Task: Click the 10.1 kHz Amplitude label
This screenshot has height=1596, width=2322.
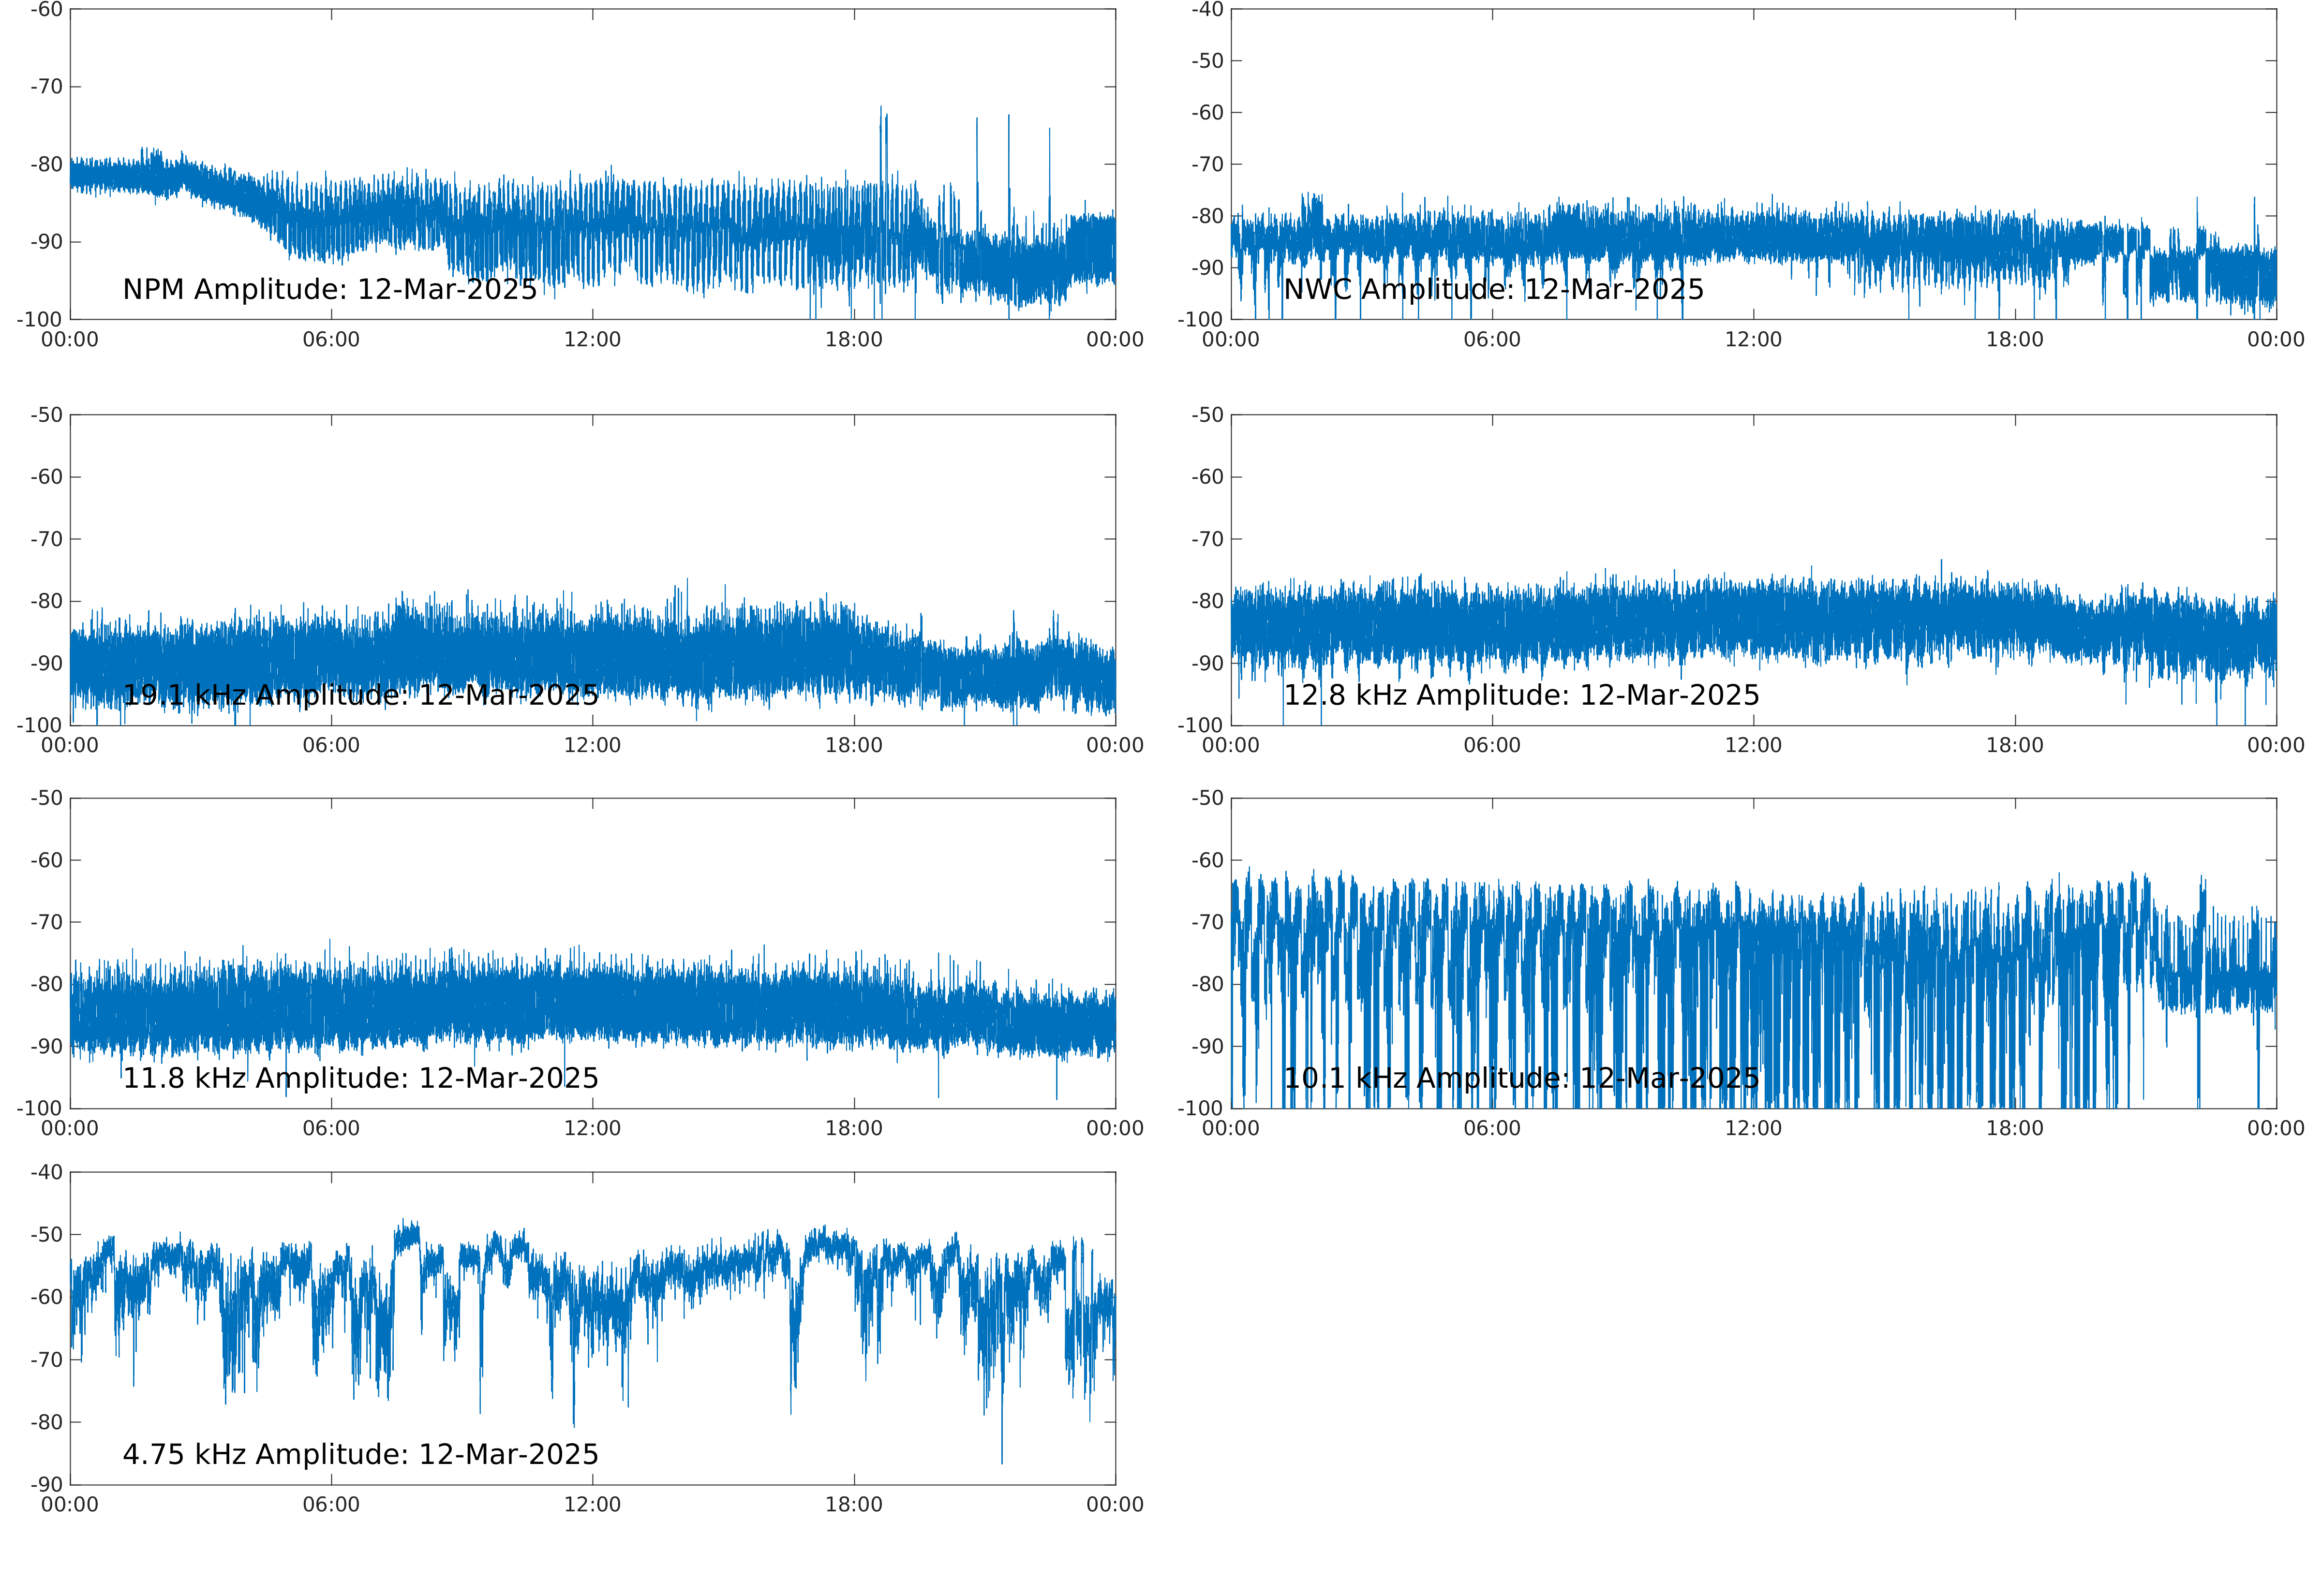Action: pos(1520,1078)
